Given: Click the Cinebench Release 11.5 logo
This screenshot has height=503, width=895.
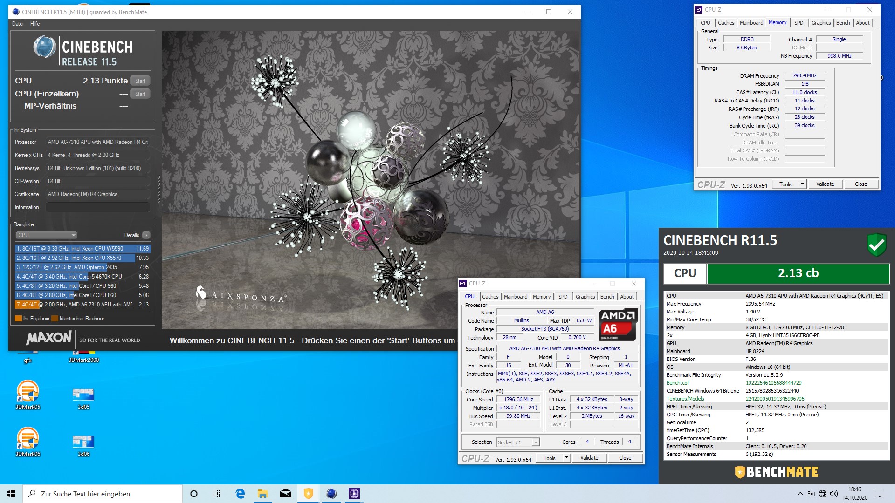Looking at the screenshot, I should point(83,51).
